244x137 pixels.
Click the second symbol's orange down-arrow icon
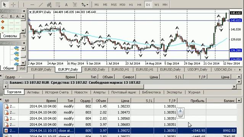point(3,28)
